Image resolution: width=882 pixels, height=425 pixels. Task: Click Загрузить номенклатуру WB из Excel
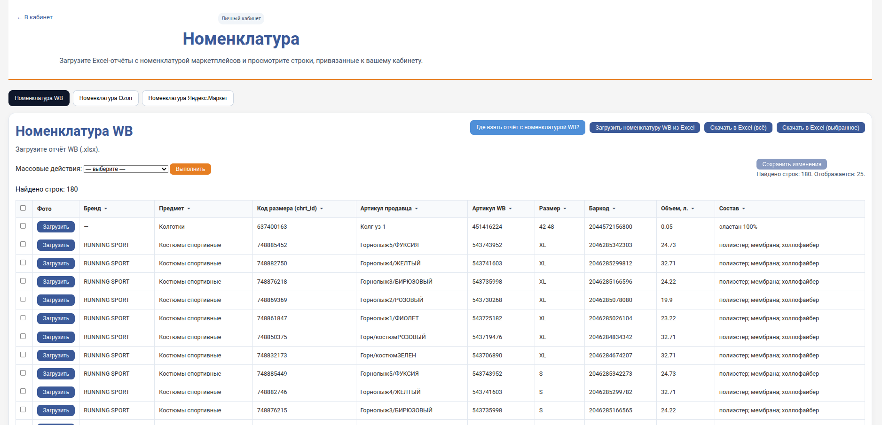click(645, 128)
